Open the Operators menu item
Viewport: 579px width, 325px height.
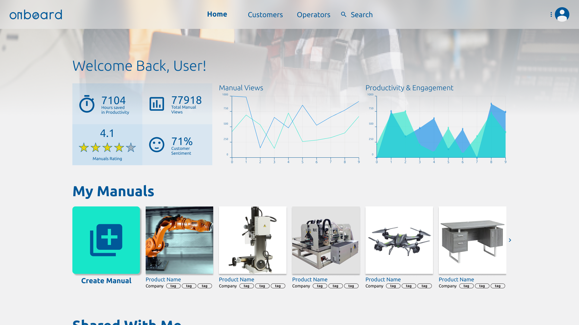[x=313, y=15]
